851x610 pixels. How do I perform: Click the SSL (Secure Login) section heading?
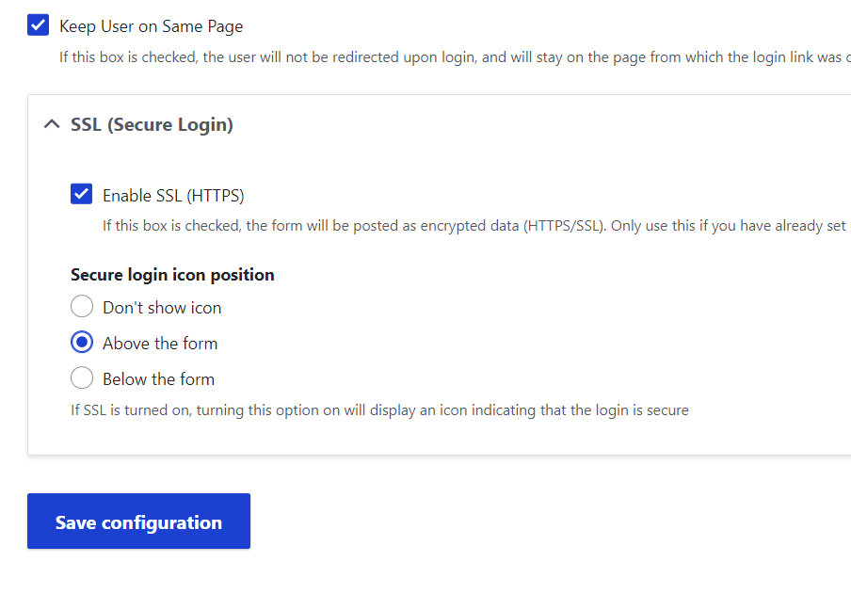151,123
